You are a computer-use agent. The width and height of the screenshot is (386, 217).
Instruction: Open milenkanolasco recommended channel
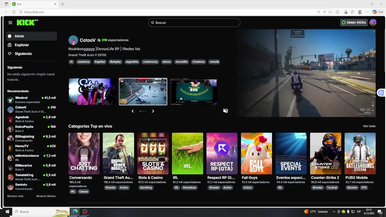click(x=31, y=158)
